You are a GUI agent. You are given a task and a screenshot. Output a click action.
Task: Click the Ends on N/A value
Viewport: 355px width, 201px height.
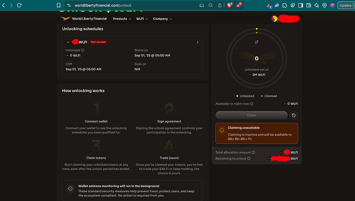[137, 69]
